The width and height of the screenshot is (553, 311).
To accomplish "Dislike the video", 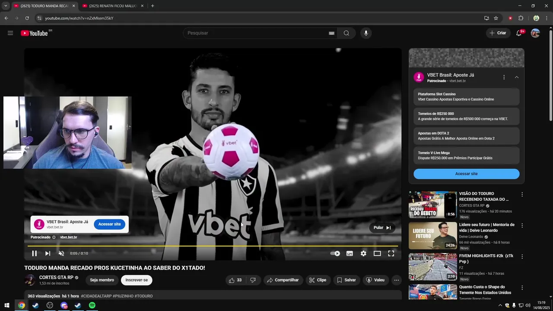I will tap(253, 280).
